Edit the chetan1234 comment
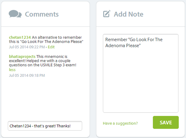Screen dimensions: 186x138 (51, 47)
